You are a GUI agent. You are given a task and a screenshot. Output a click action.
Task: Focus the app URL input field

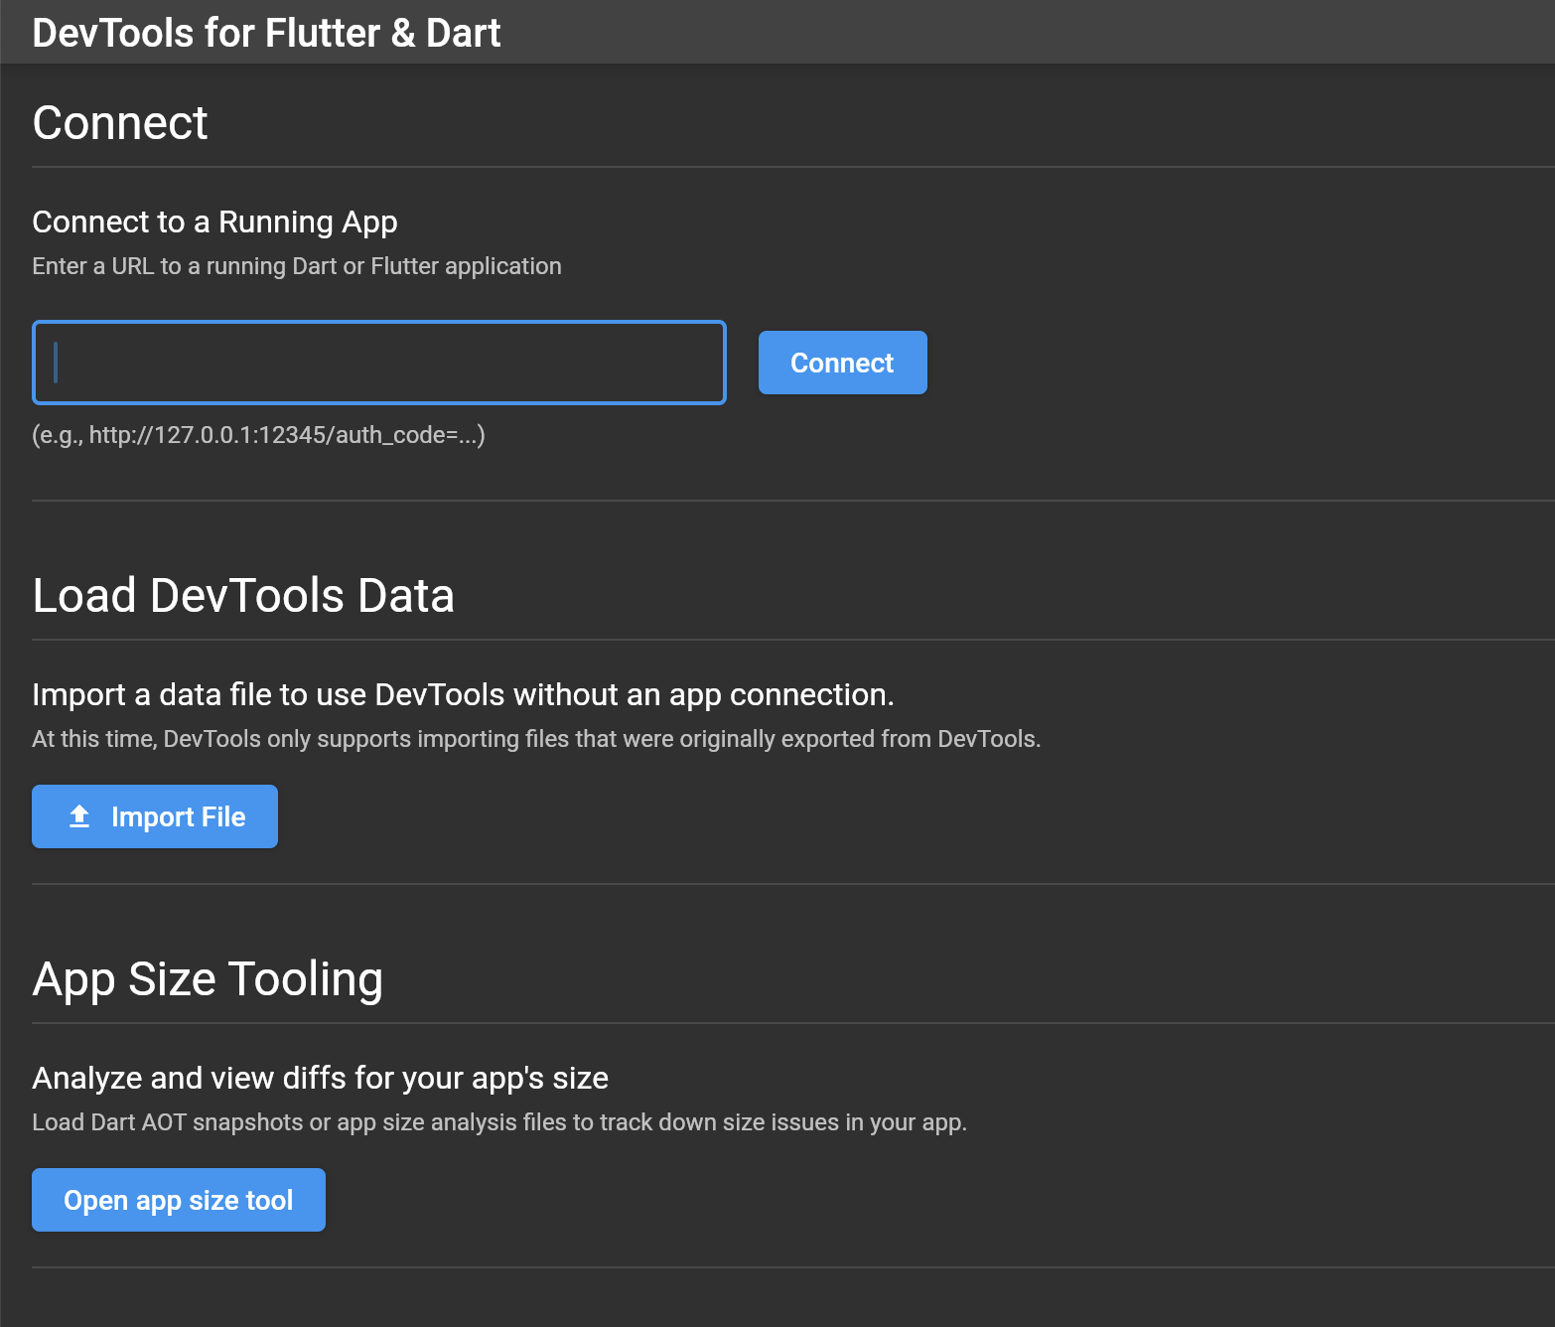tap(379, 363)
